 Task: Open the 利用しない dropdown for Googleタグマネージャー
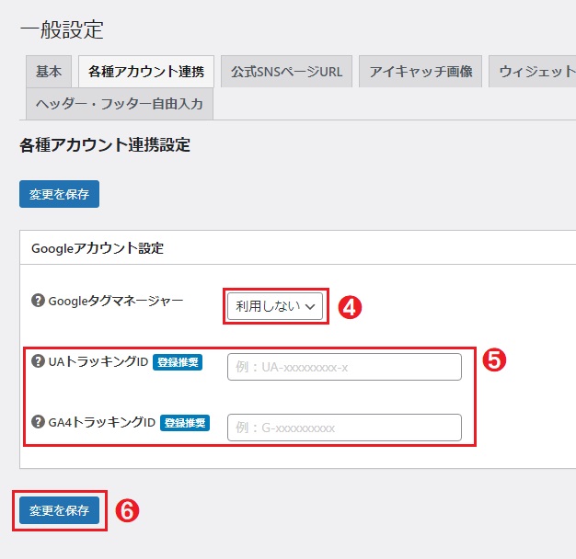tap(276, 306)
